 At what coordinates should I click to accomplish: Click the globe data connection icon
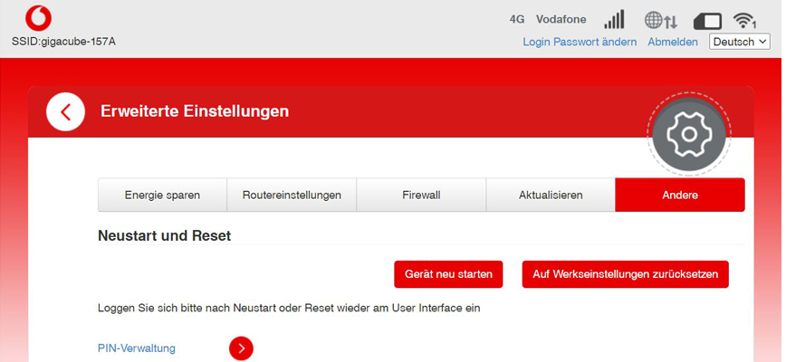click(660, 20)
